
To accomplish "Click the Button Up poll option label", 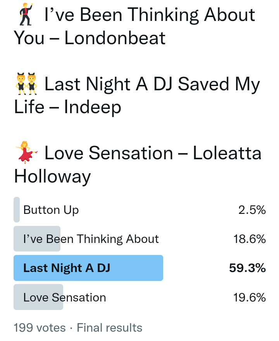I will point(51,210).
